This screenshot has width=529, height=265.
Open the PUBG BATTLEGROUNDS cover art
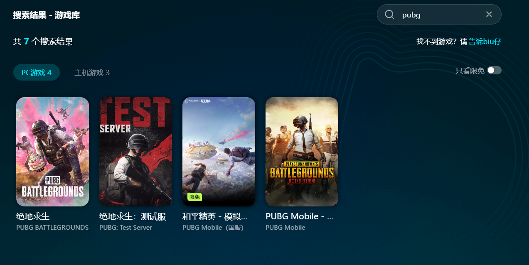click(52, 152)
